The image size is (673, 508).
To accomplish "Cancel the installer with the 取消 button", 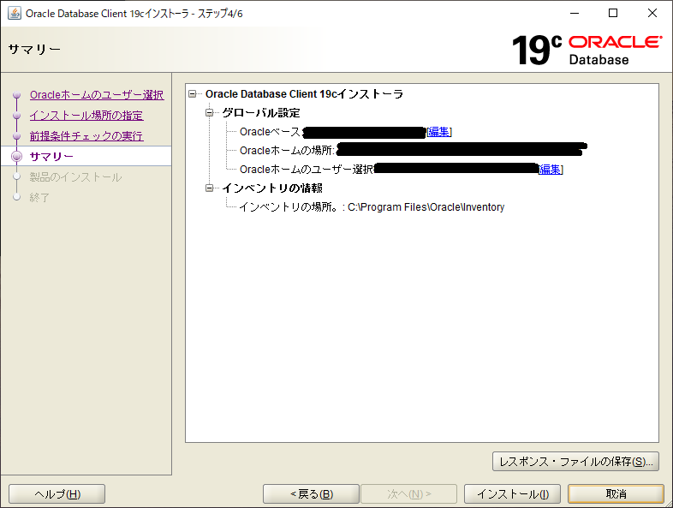I will point(616,494).
